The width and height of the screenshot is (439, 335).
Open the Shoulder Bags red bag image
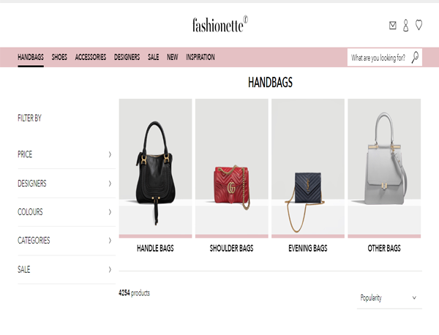pyautogui.click(x=231, y=168)
